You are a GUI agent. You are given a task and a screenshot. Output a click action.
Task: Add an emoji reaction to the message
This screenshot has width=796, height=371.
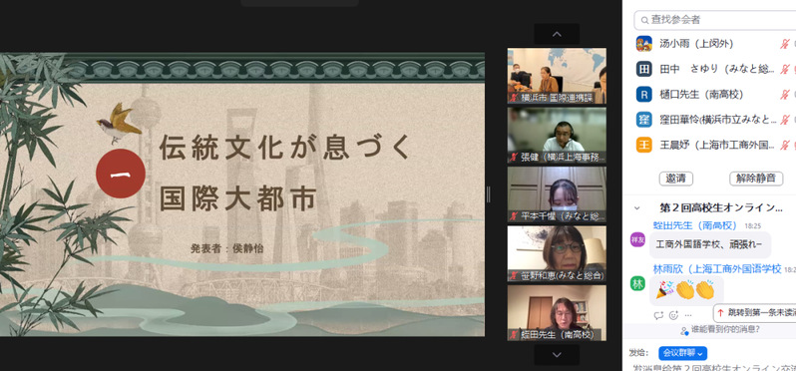coord(673,315)
